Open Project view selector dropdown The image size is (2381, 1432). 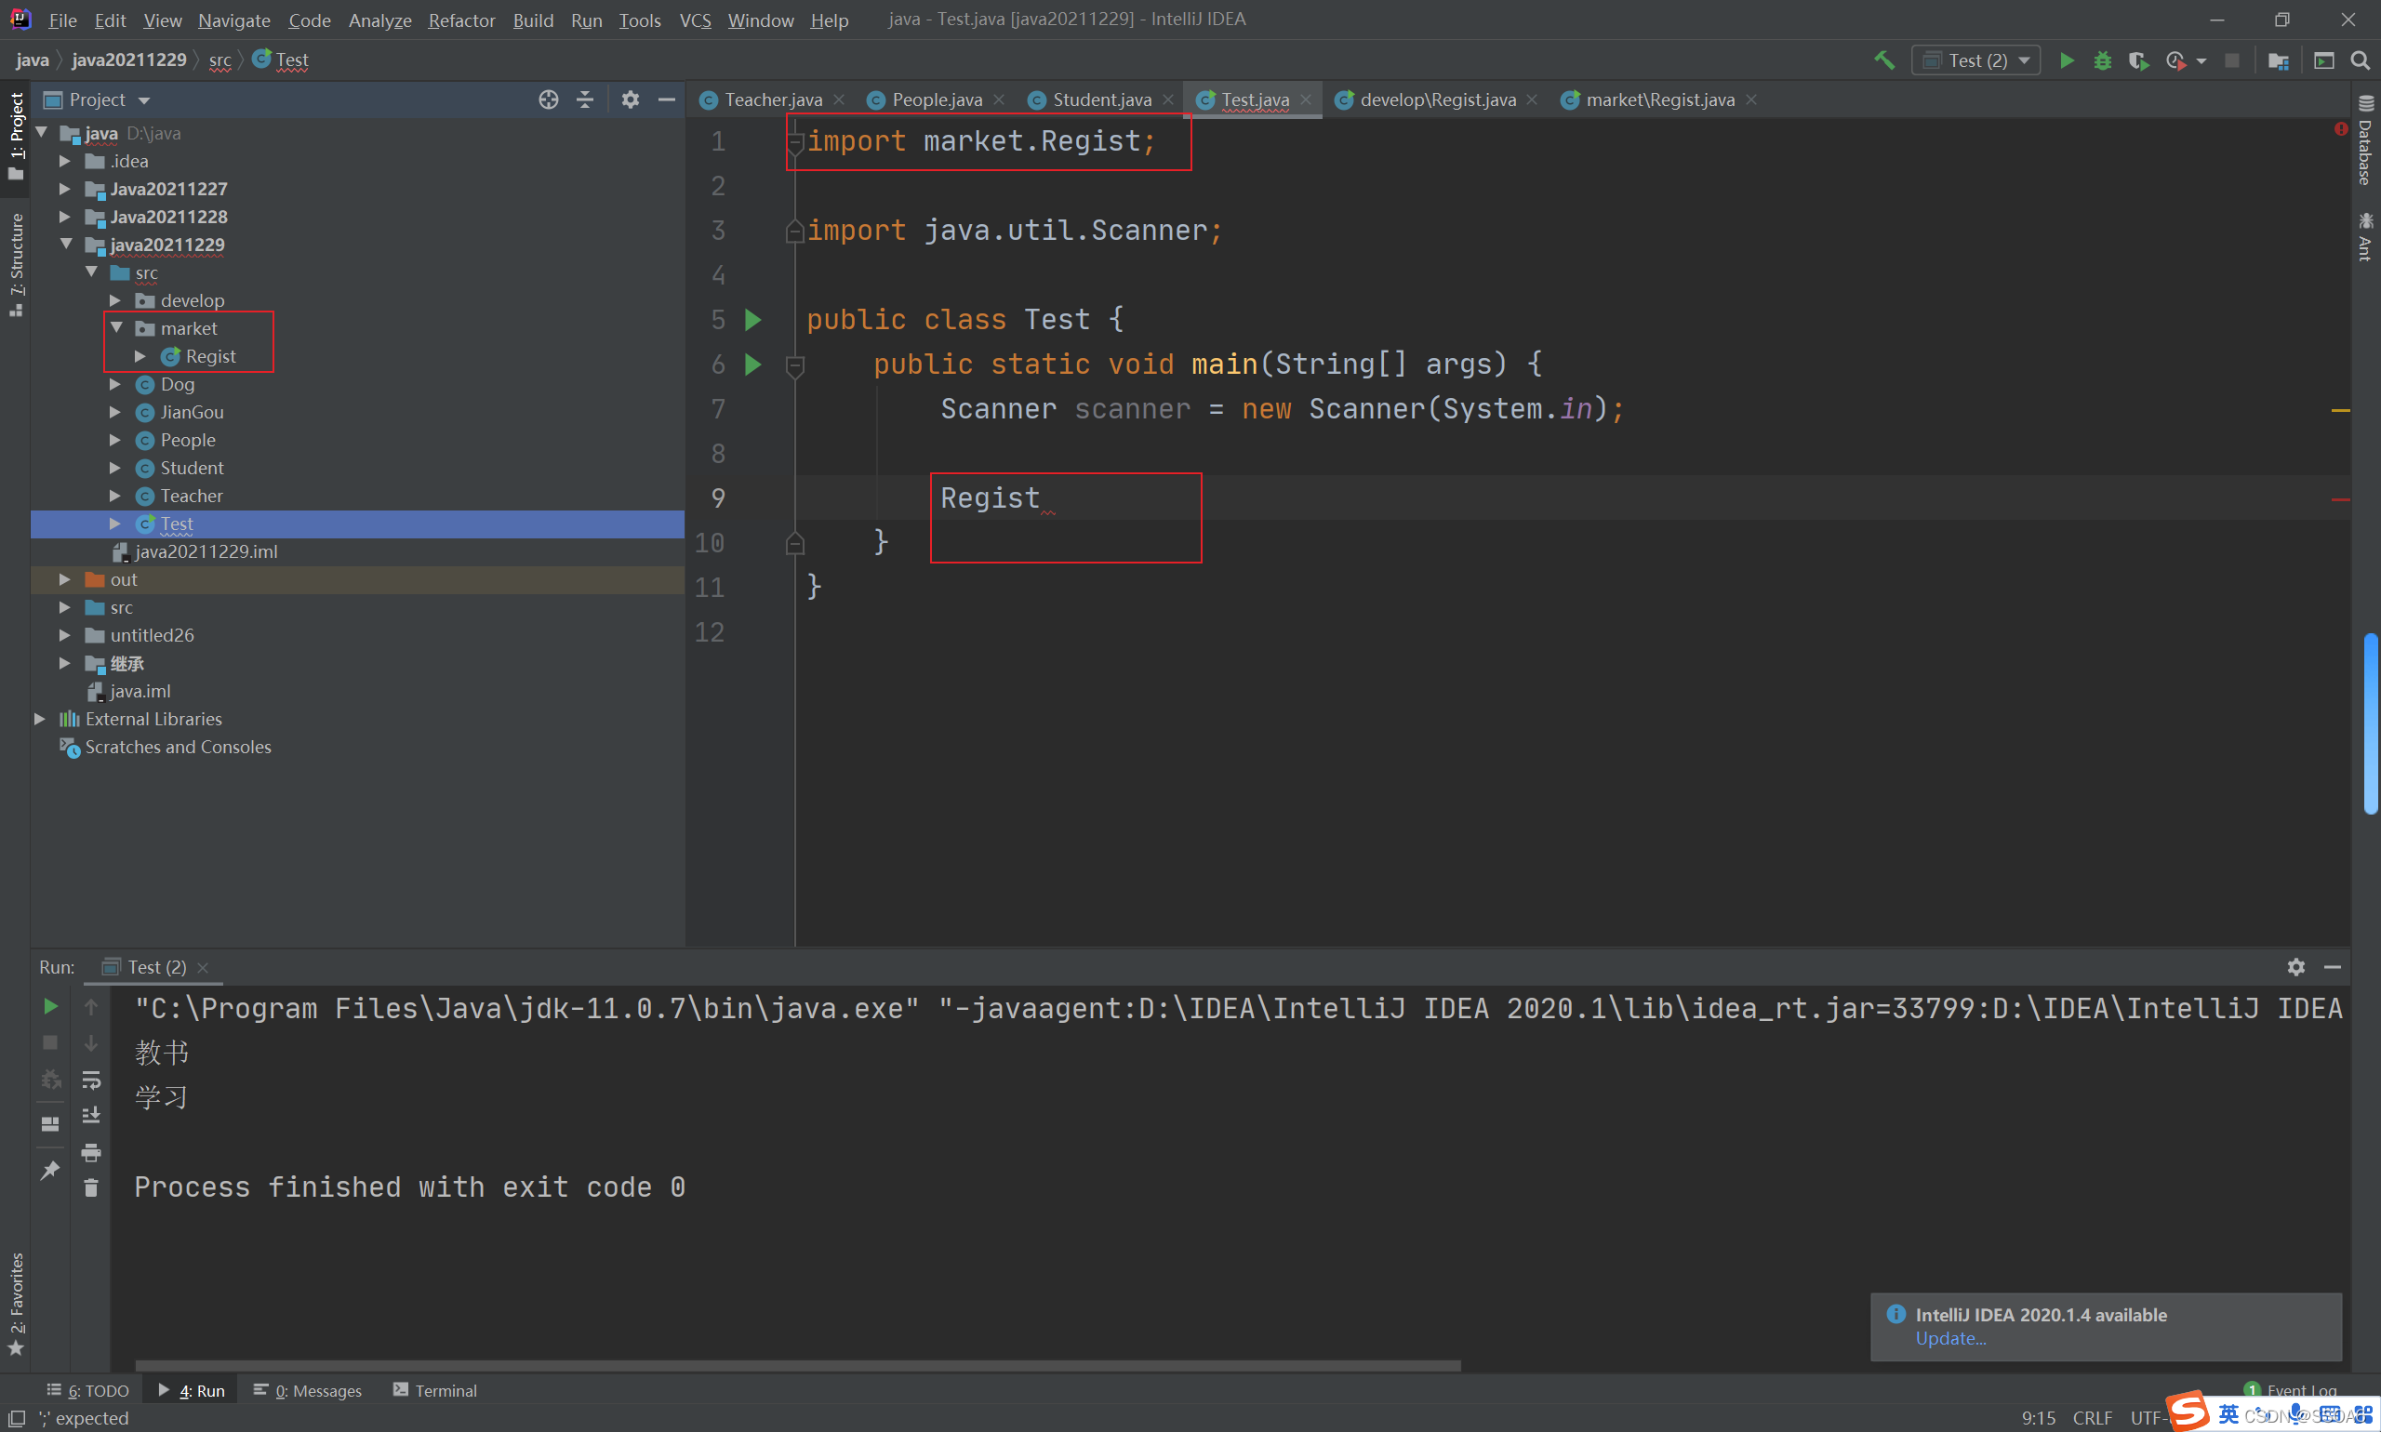click(98, 99)
